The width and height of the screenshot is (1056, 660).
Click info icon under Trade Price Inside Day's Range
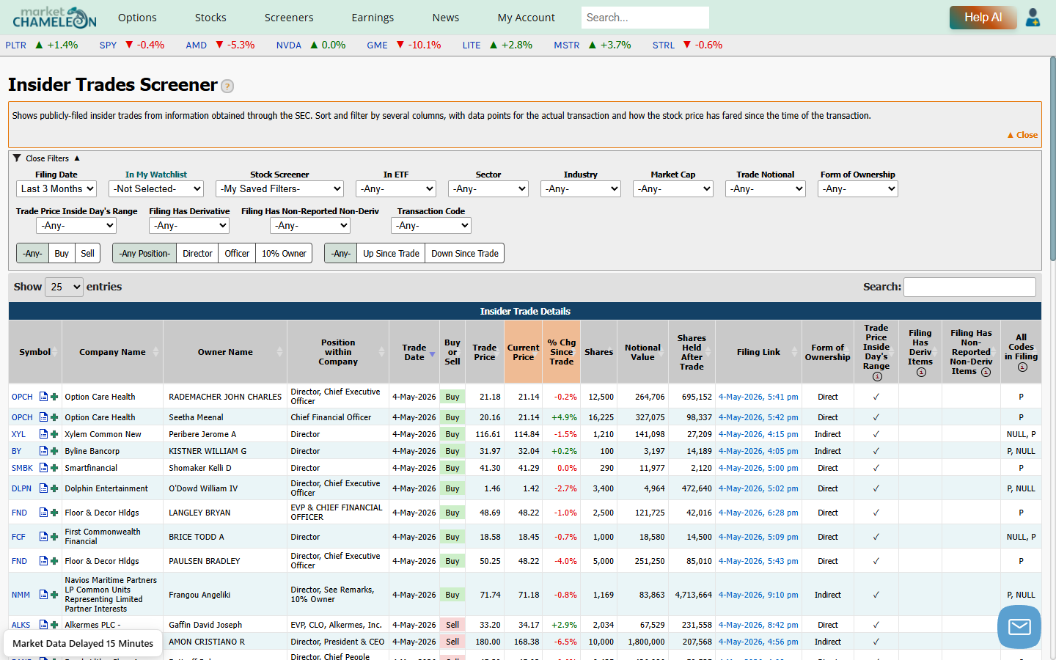click(877, 376)
